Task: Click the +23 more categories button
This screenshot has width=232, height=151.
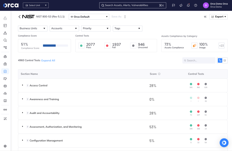Action: click(x=221, y=46)
